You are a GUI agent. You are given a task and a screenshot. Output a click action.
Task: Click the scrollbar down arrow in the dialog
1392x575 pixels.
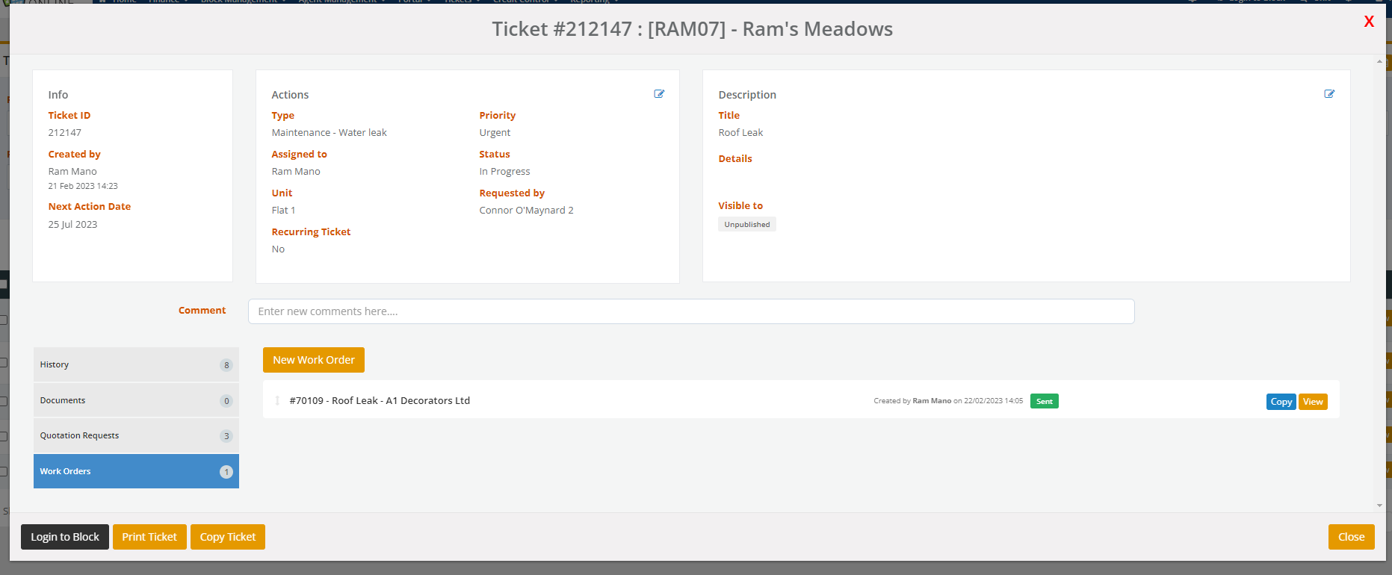(x=1379, y=506)
